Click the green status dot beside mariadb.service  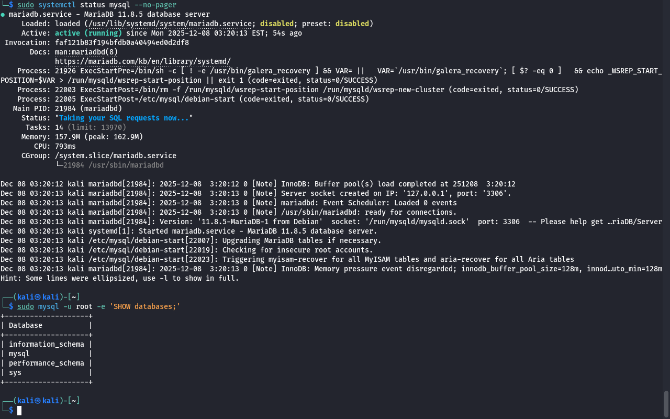click(3, 15)
